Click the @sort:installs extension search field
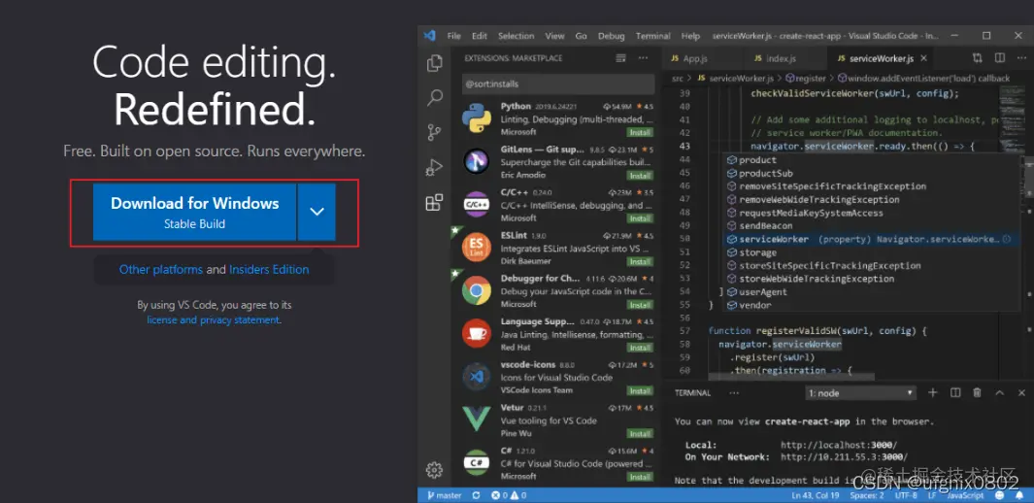 point(558,84)
